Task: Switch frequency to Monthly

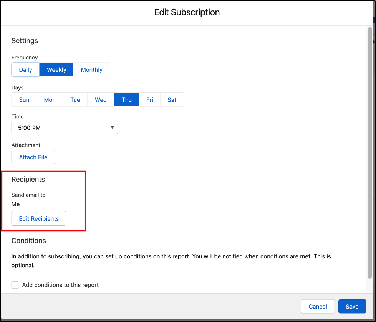Action: 91,69
